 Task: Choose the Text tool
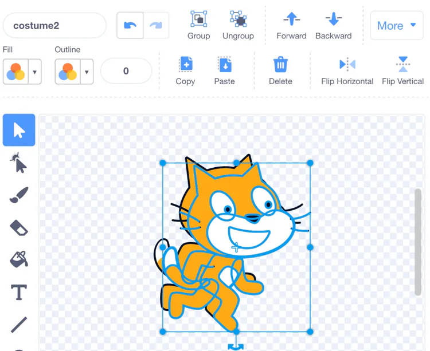click(19, 292)
